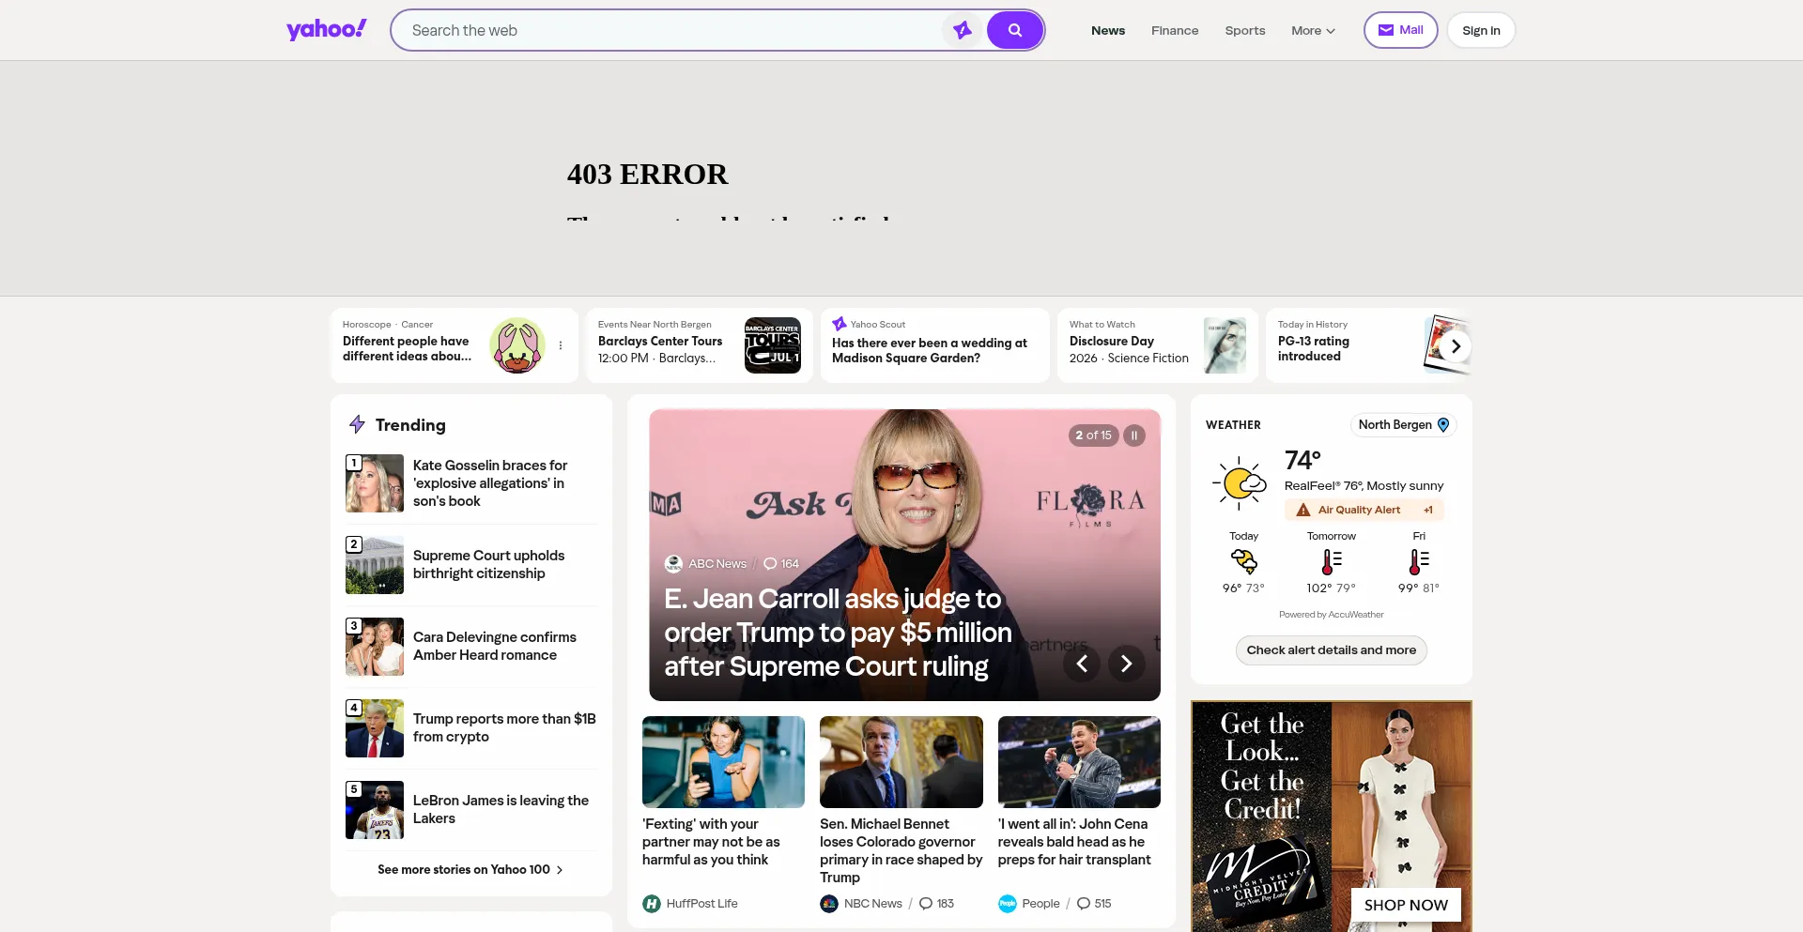Pause the headline slideshow
The width and height of the screenshot is (1803, 932).
(x=1134, y=435)
